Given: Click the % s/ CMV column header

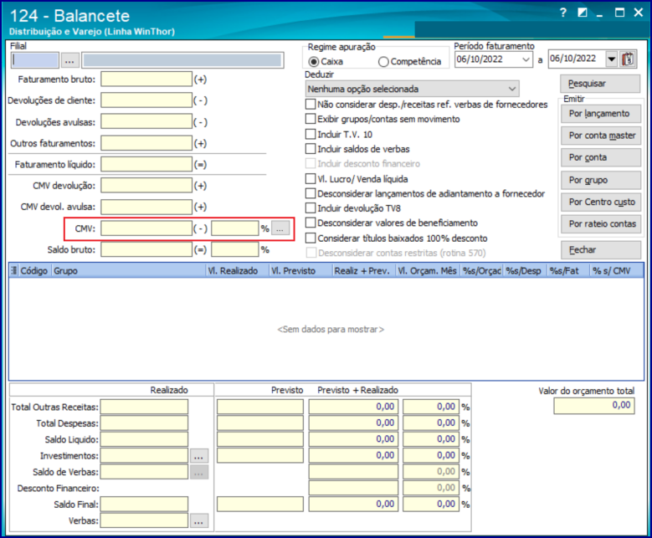Looking at the screenshot, I should (x=616, y=270).
